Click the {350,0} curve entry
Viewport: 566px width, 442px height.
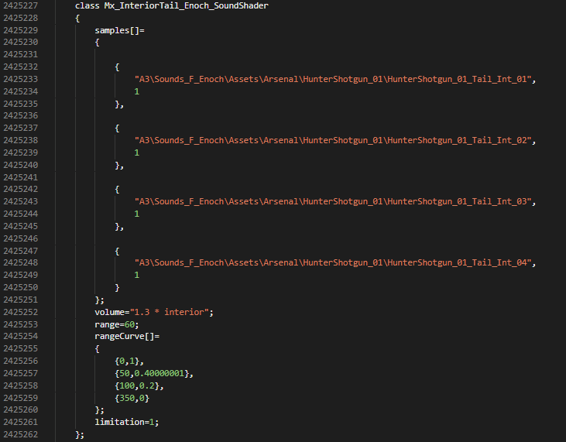click(x=132, y=398)
